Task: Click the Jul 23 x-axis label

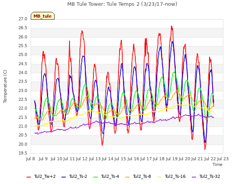Action: click(223, 159)
